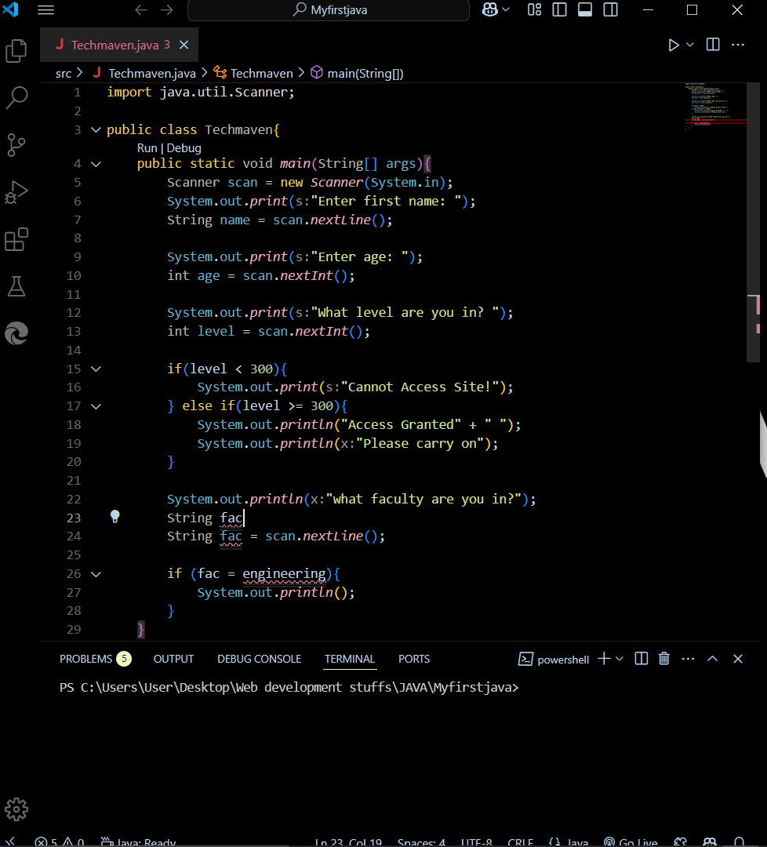Click the src breadcrumb
This screenshot has width=767, height=847.
point(64,74)
